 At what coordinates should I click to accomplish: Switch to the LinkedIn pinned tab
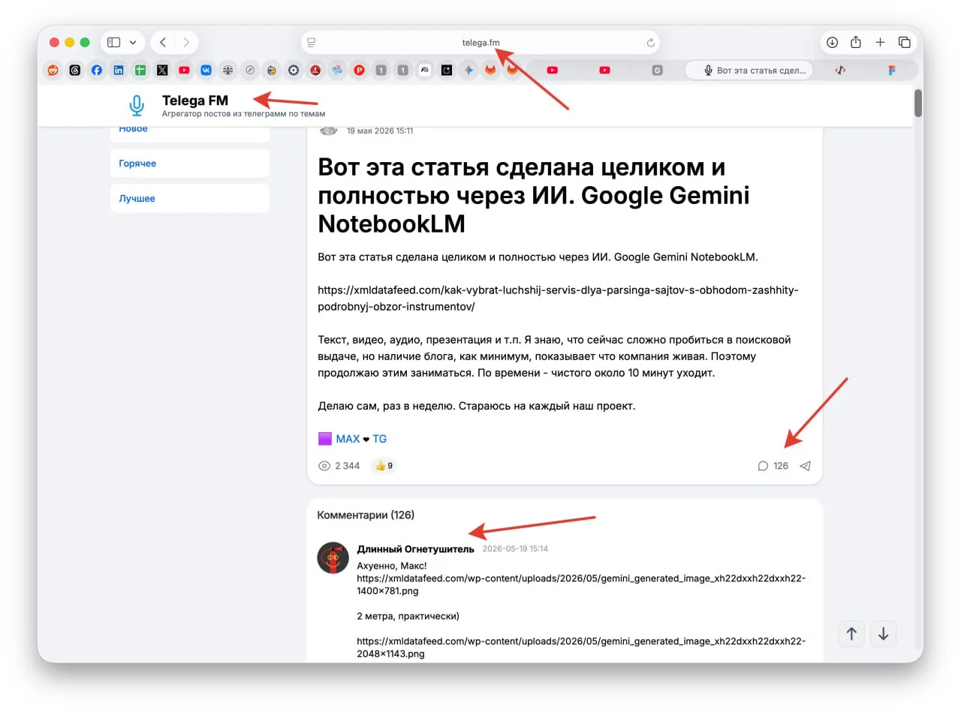click(119, 71)
